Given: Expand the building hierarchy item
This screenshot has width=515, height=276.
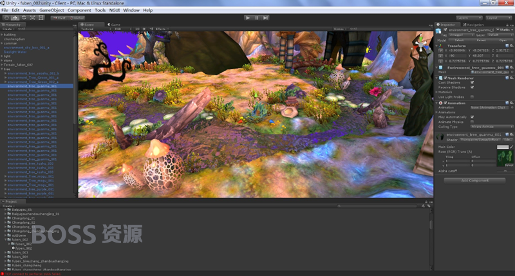Looking at the screenshot, I should [2, 35].
